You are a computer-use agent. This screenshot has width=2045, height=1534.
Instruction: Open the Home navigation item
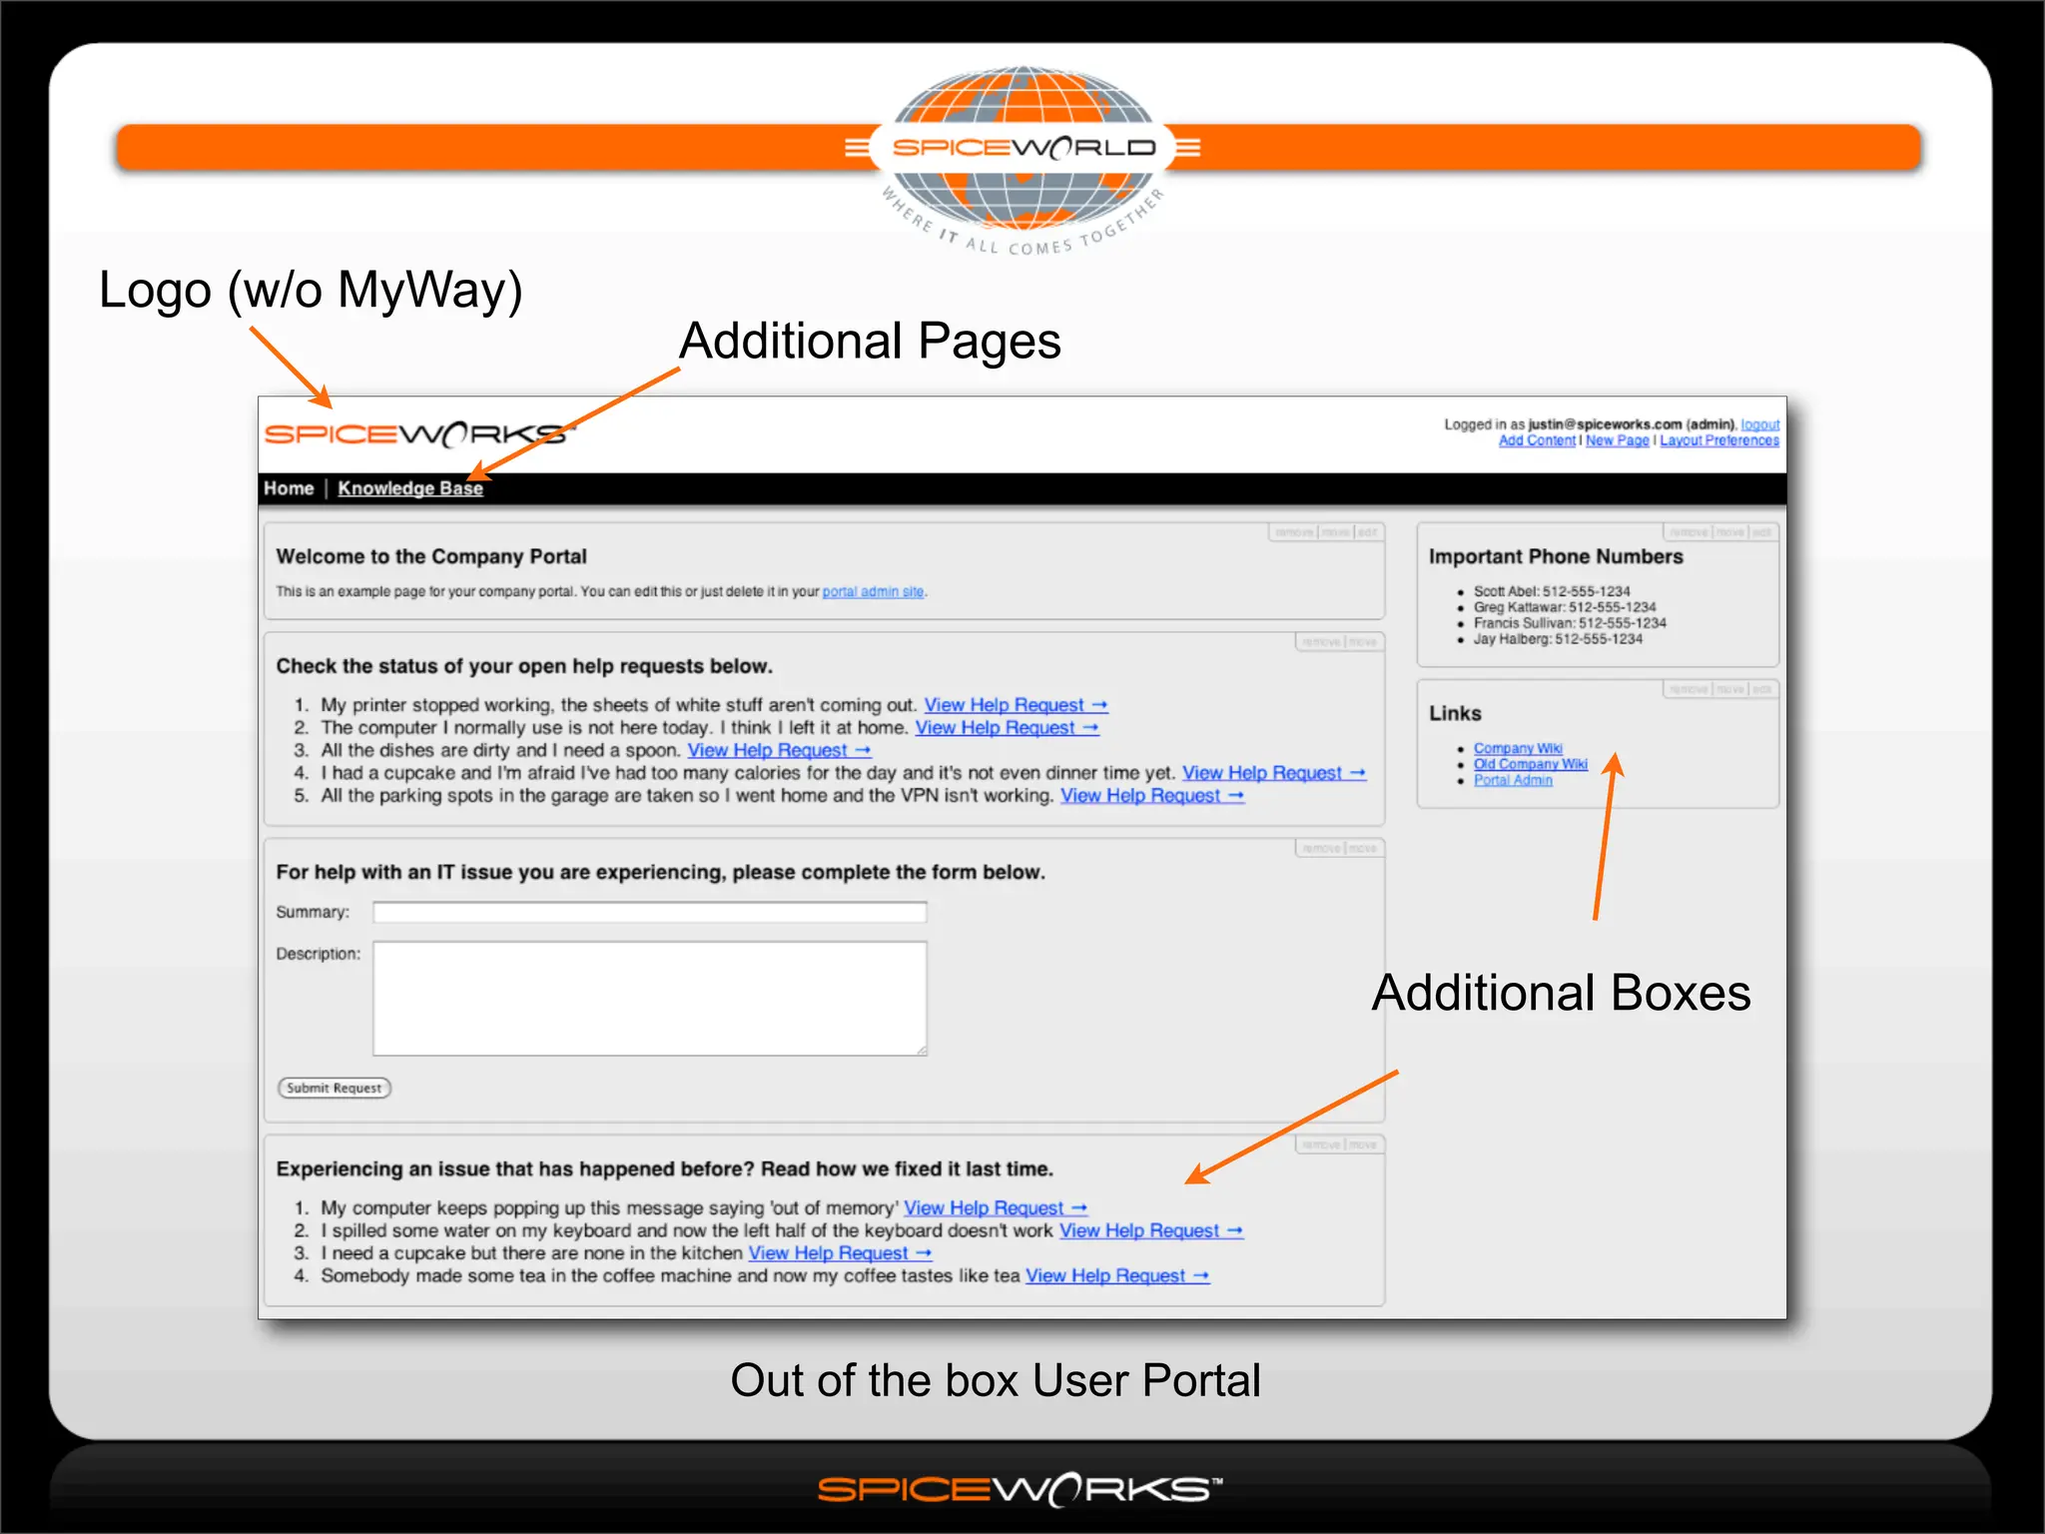[289, 488]
